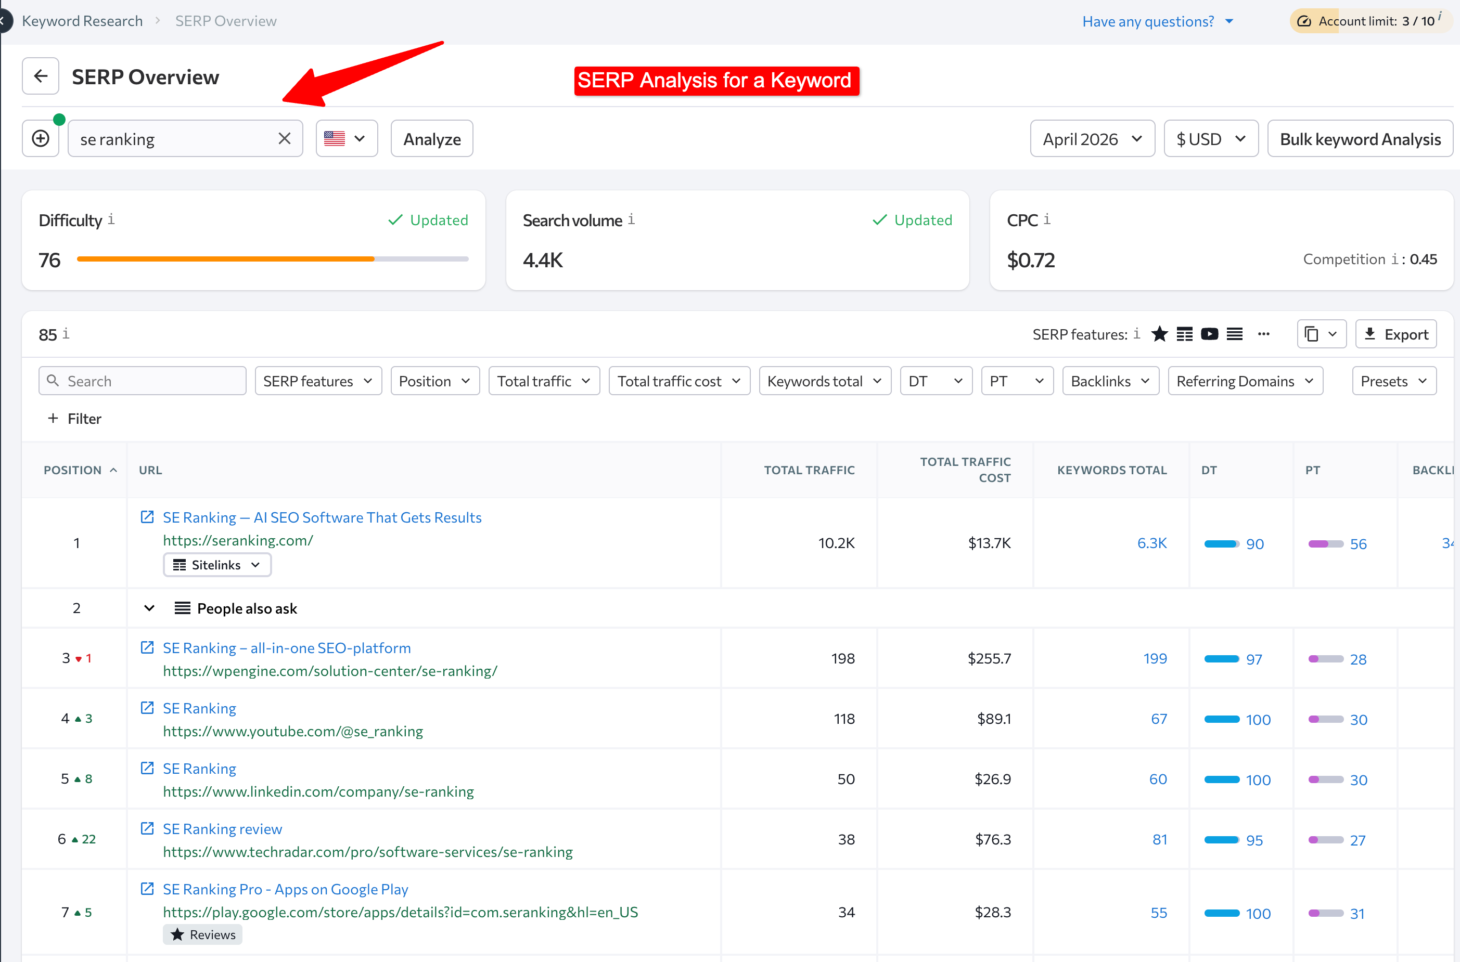Open 'SE Ranking Pro - Apps on Google Play'

point(285,889)
